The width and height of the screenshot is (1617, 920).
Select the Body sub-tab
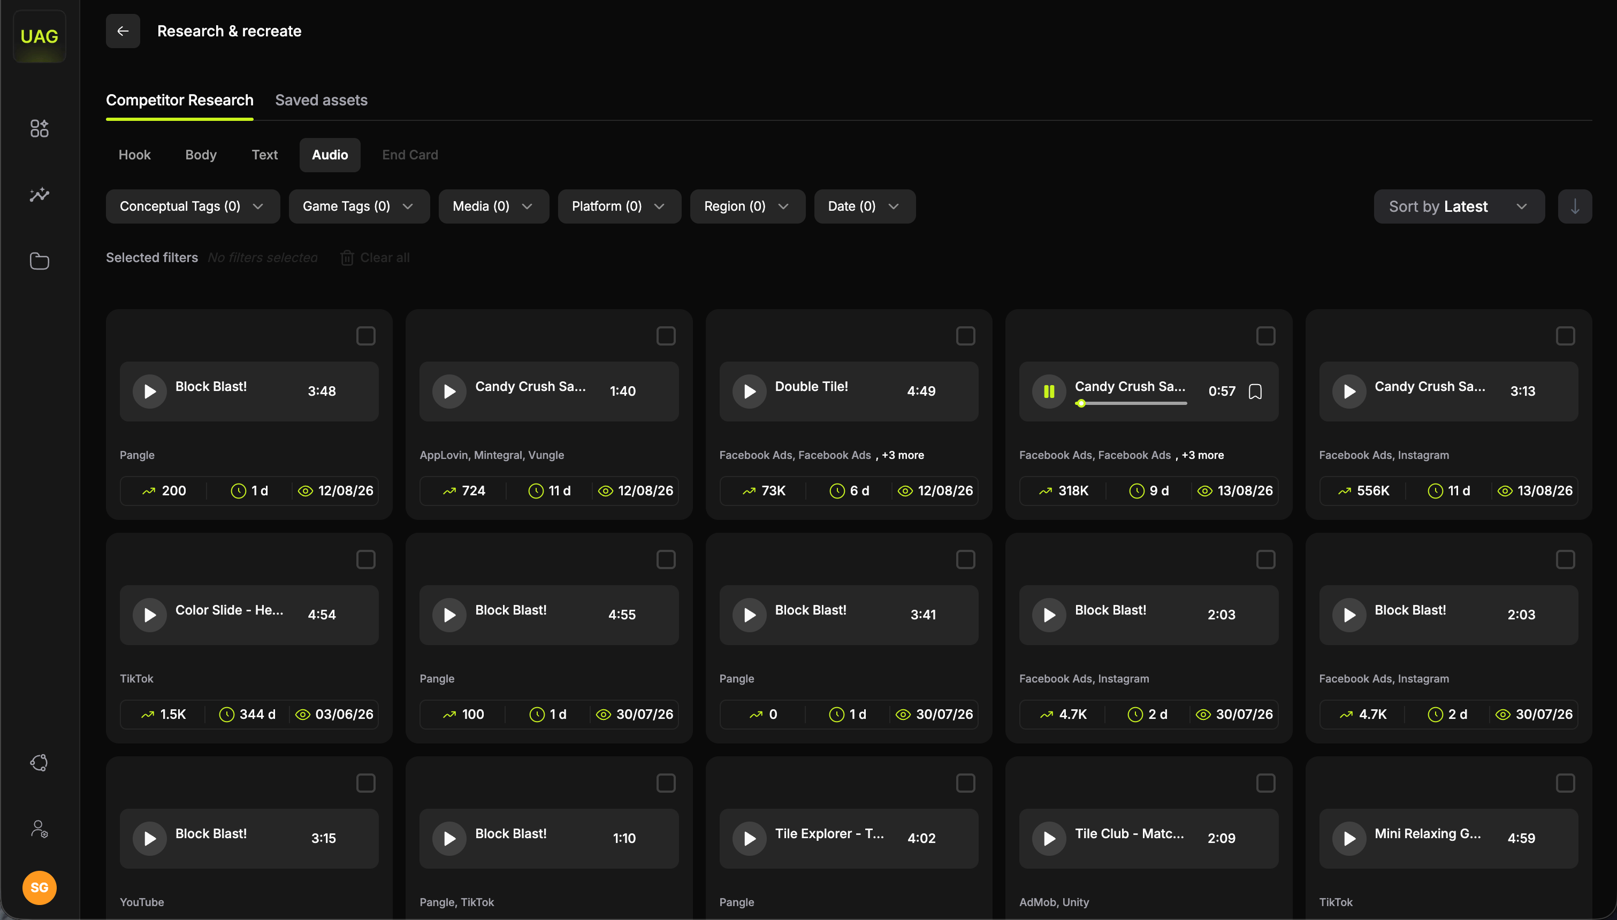pos(201,155)
